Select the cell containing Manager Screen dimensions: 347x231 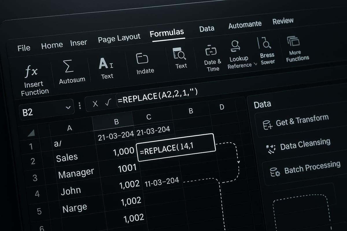76,172
